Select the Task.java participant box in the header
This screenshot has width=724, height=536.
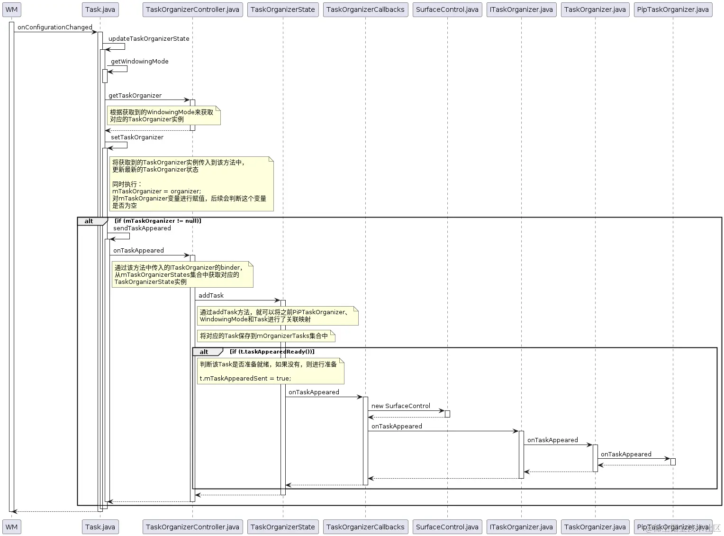pyautogui.click(x=100, y=9)
